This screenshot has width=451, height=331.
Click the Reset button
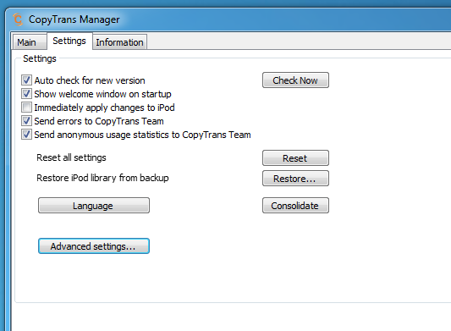click(x=295, y=157)
